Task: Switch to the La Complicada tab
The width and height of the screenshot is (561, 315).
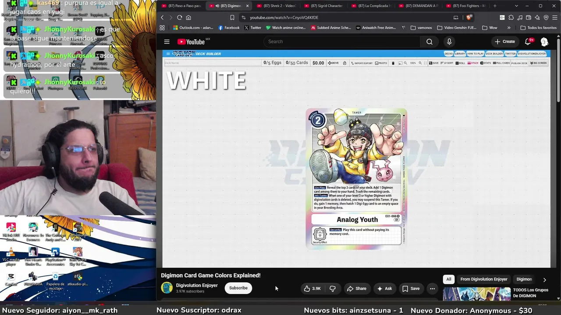Action: click(x=371, y=6)
